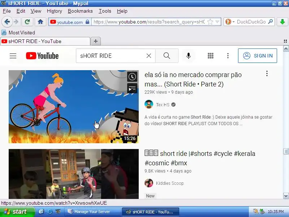
Task: Open the Most Visited bookmarks folder
Action: pyautogui.click(x=18, y=33)
